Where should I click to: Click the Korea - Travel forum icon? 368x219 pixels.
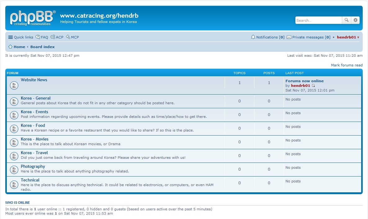point(14,156)
